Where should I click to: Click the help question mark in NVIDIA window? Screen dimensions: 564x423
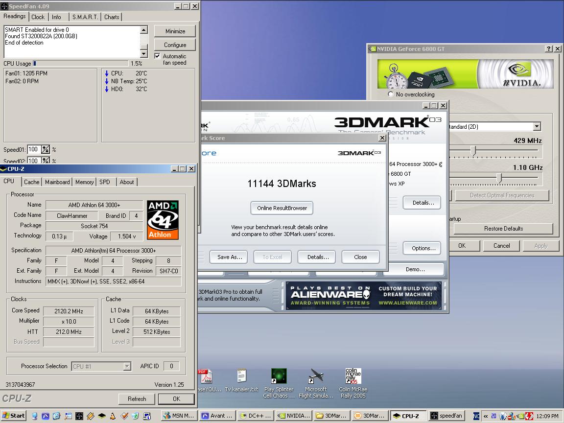click(549, 49)
